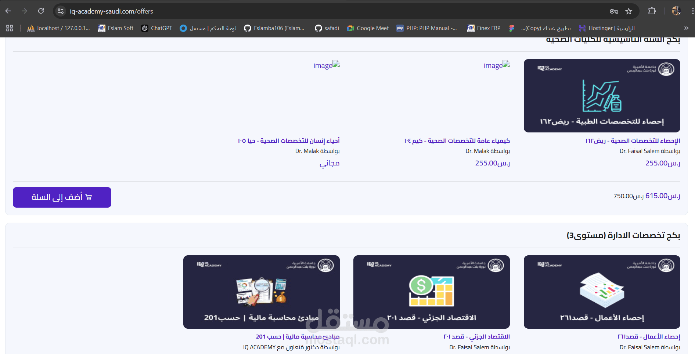Open link أحياء إنسان للتخصصات الصحية - حيا ١٠٥
Image resolution: width=695 pixels, height=354 pixels.
pyautogui.click(x=289, y=141)
